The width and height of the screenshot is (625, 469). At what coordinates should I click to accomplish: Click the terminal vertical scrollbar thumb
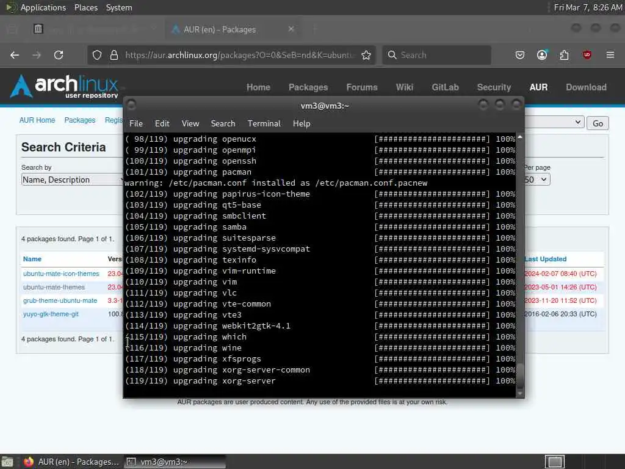pos(520,375)
